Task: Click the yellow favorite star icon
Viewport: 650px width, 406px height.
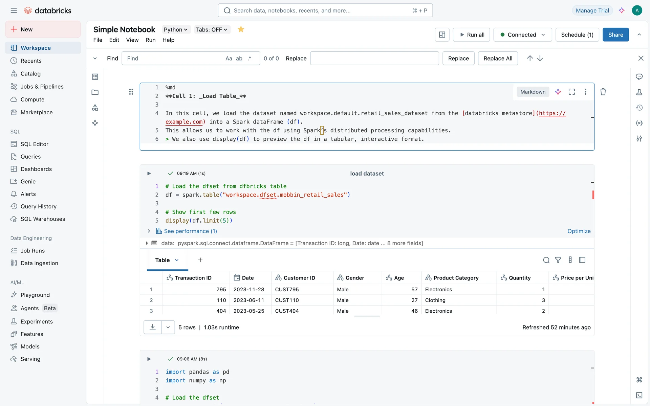Action: coord(241,29)
